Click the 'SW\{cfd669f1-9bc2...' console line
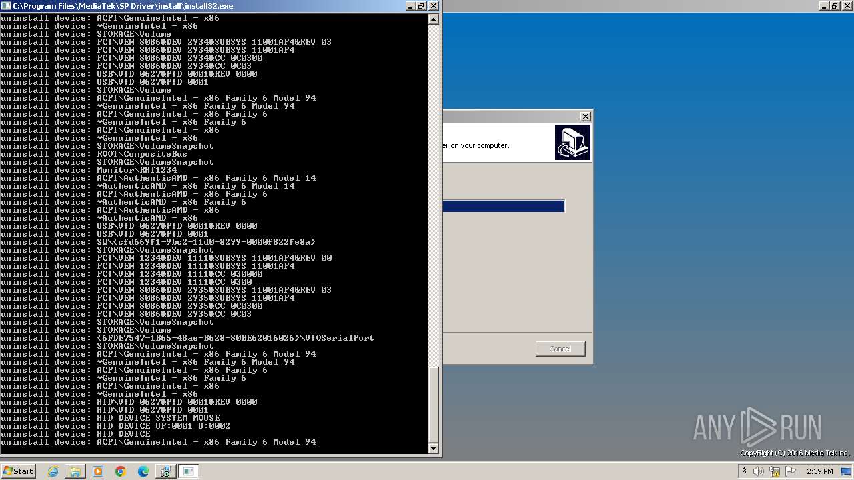Screen dimensions: 854x480 pyautogui.click(x=158, y=242)
